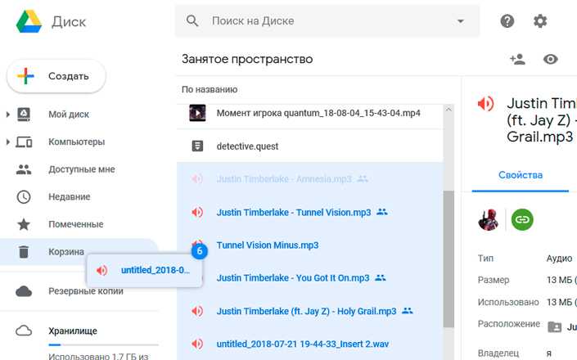Viewport: 577px width, 360px height.
Task: Select 'Justin Timberlake - Amnesia.mp3' file name
Action: [x=284, y=179]
